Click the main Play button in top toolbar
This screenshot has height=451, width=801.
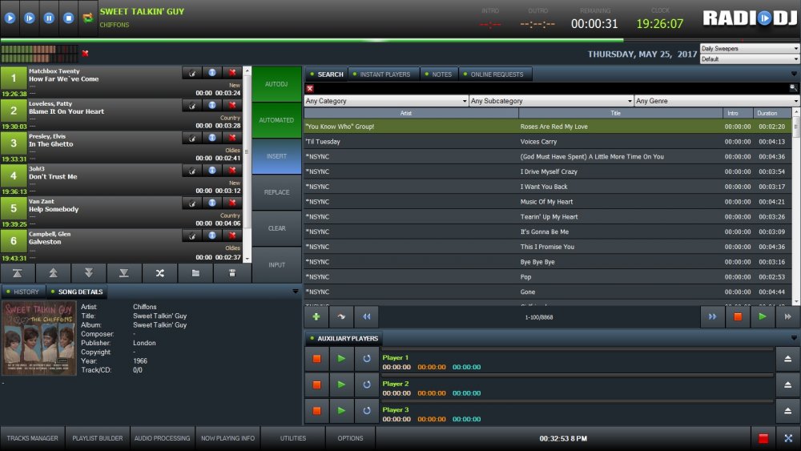point(10,18)
